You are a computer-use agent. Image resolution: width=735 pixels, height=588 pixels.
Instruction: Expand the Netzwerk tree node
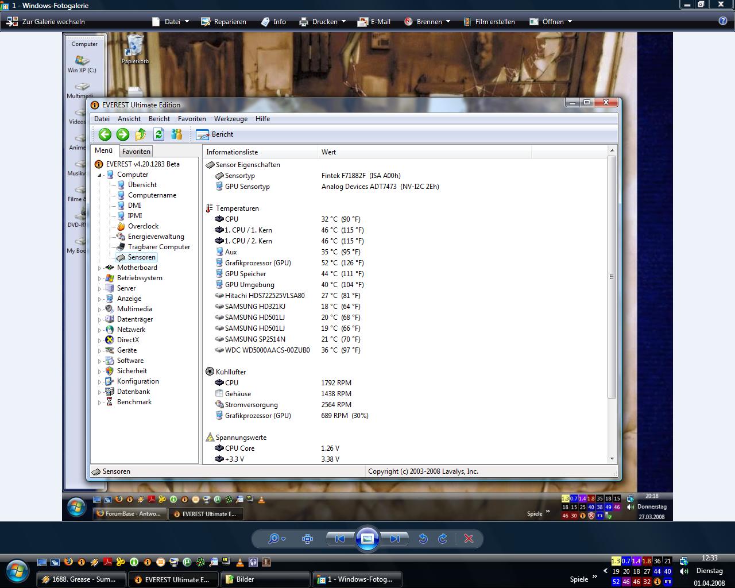99,330
